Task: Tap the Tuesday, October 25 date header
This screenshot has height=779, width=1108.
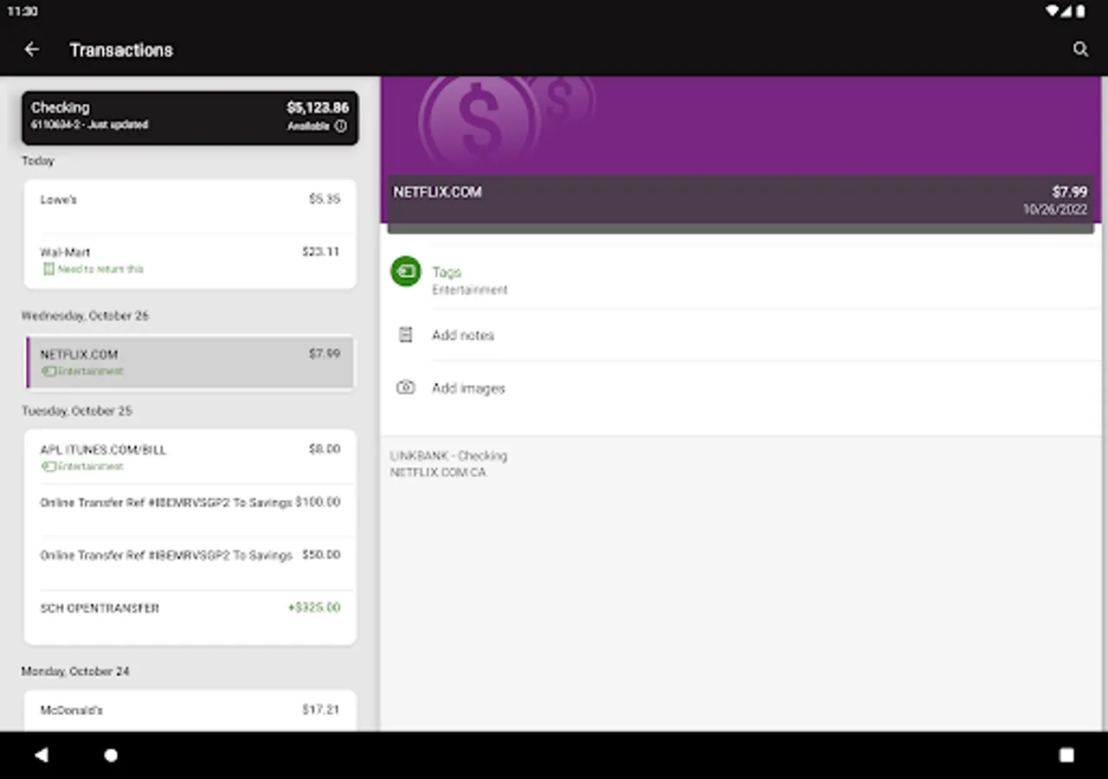Action: coord(76,411)
